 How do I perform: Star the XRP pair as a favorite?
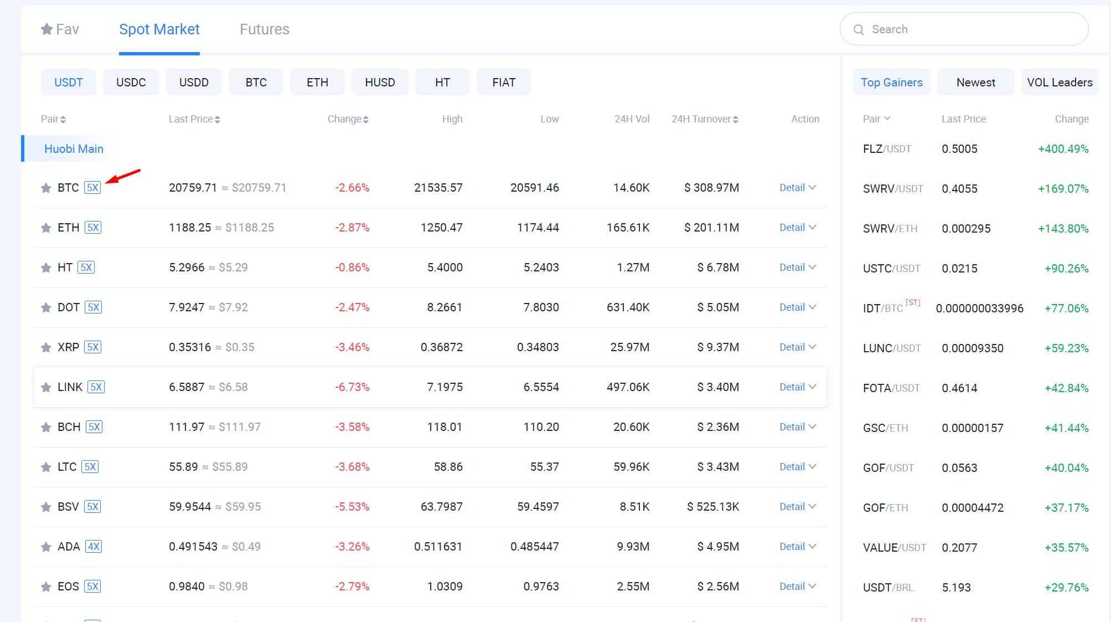pos(46,347)
